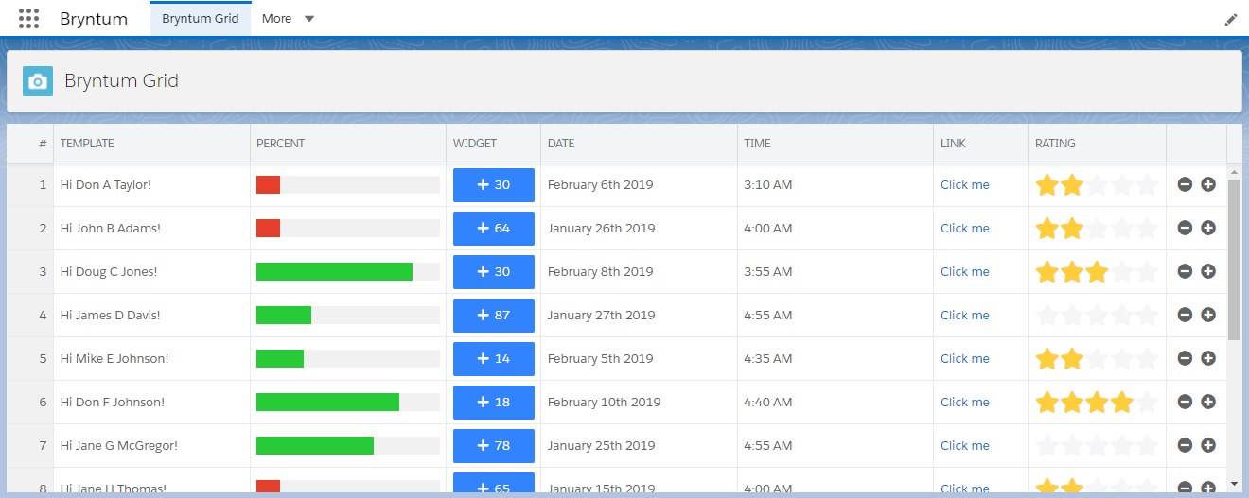This screenshot has width=1249, height=498.
Task: Click the + 18 widget button
Action: (494, 403)
